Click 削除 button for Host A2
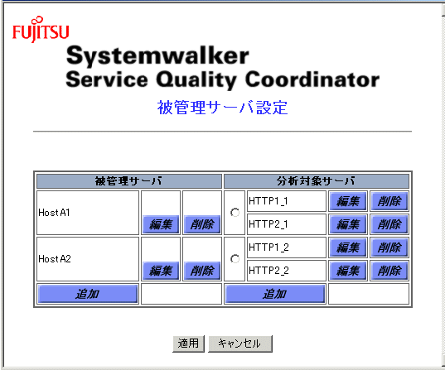 coord(202,271)
